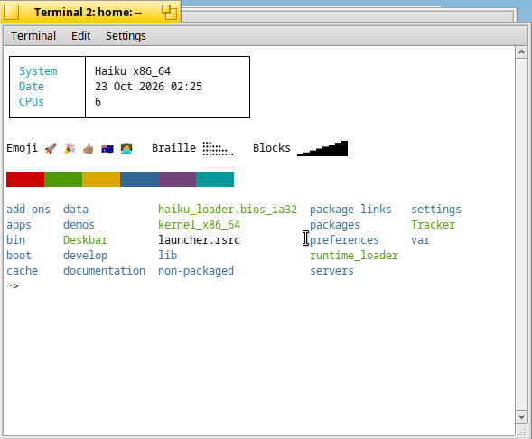Click the Blocks staircase graphic
Screen dimensions: 532x439
pos(322,149)
